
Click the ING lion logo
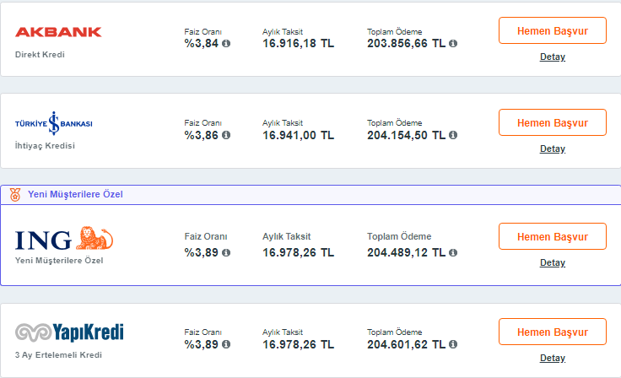point(64,239)
